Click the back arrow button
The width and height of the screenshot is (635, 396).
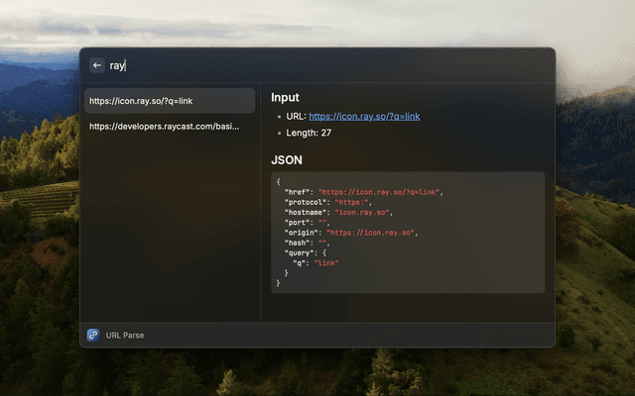click(96, 65)
